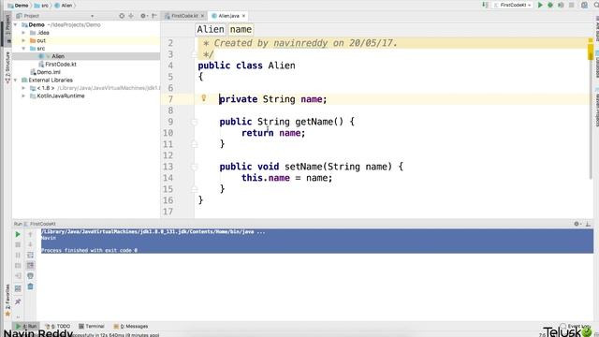Screen dimensions: 599x337
Task: Open the Favorites side tool window tab
Action: [7, 300]
